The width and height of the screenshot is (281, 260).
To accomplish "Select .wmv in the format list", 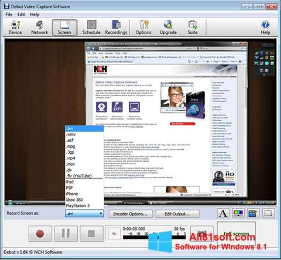I will [84, 135].
